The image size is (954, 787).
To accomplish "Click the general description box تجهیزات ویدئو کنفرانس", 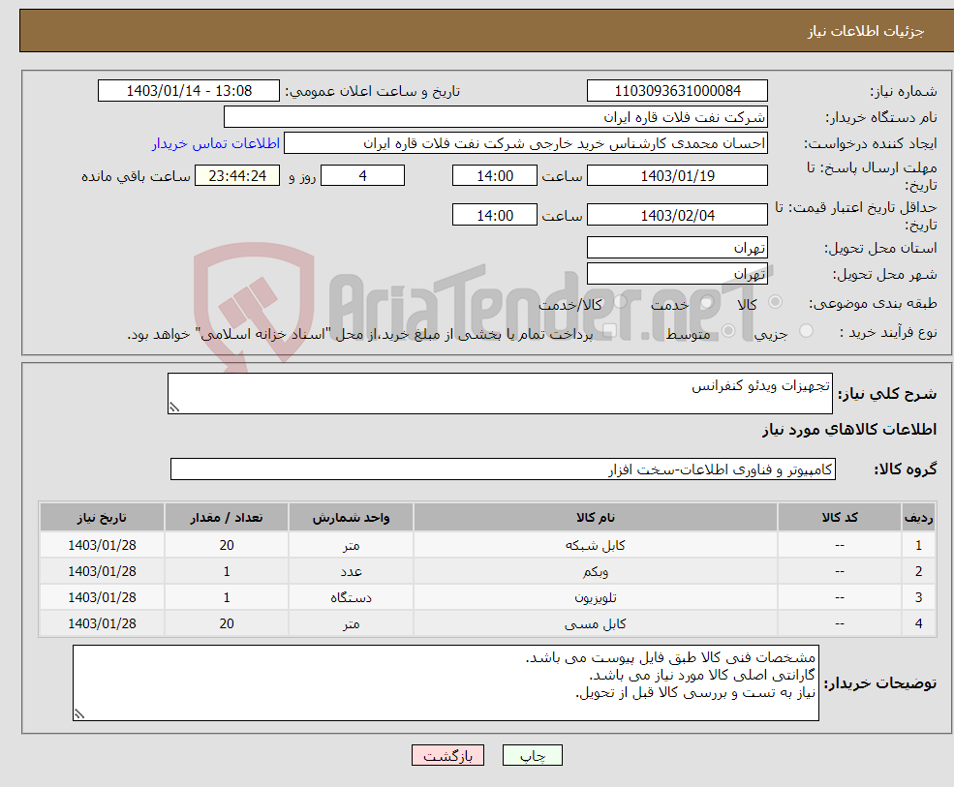I will [x=500, y=393].
